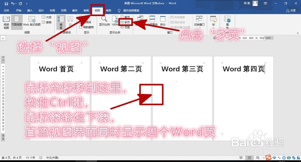Click 单页 one page button
301x162 pixels.
click(x=125, y=17)
